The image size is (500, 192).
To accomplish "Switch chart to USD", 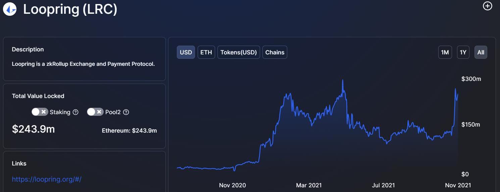I will (x=186, y=52).
